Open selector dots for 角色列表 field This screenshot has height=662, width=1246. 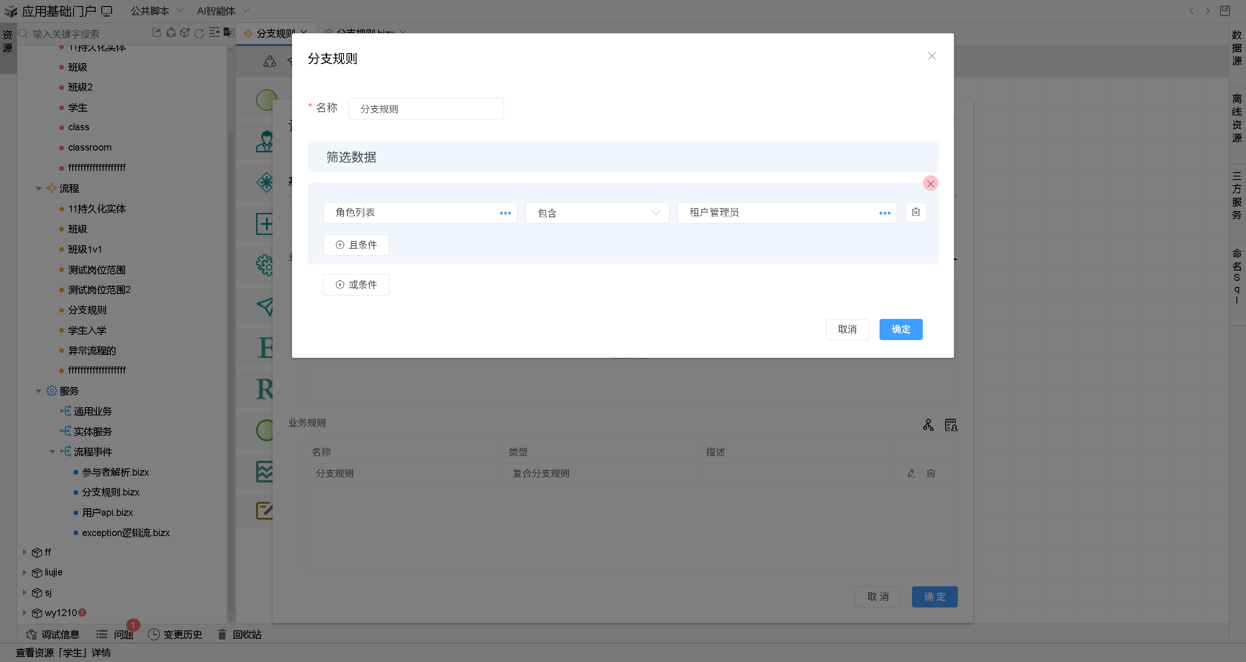(x=505, y=213)
